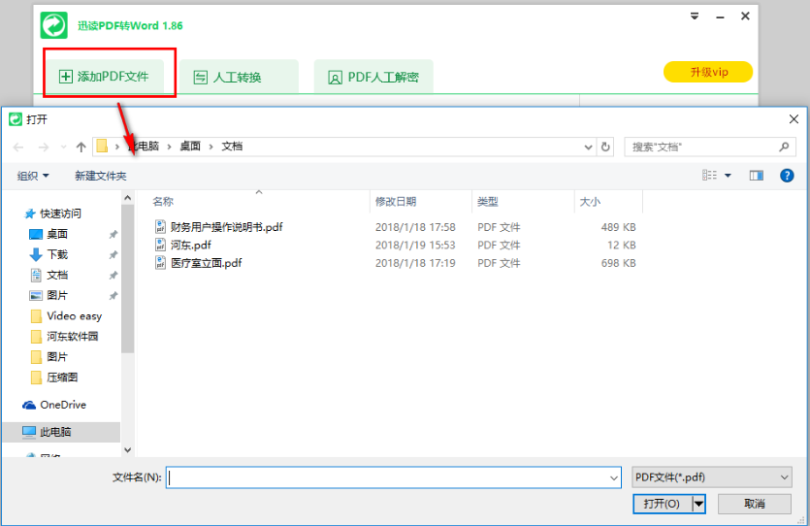
Task: Open the 添加PDF文件 tab
Action: [x=105, y=77]
